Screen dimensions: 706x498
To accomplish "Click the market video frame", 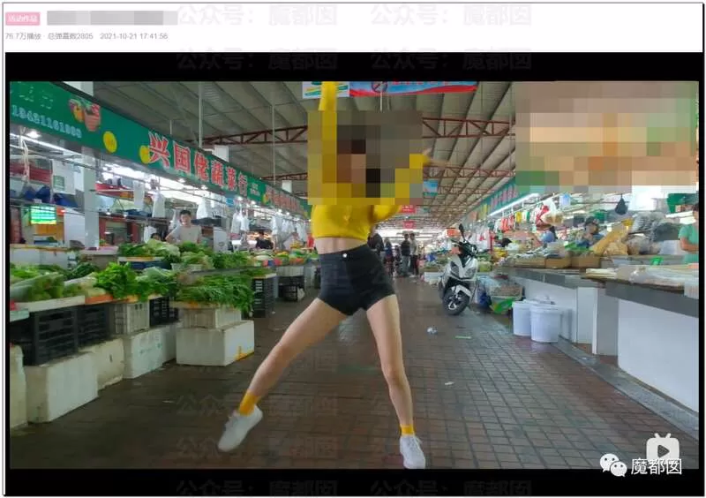I will pyautogui.click(x=354, y=275).
